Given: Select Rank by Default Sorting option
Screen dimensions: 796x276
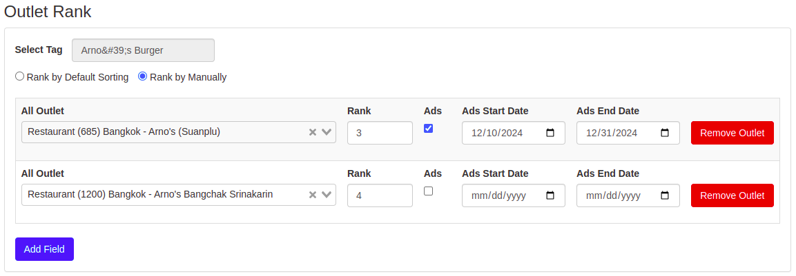Looking at the screenshot, I should click(x=20, y=76).
